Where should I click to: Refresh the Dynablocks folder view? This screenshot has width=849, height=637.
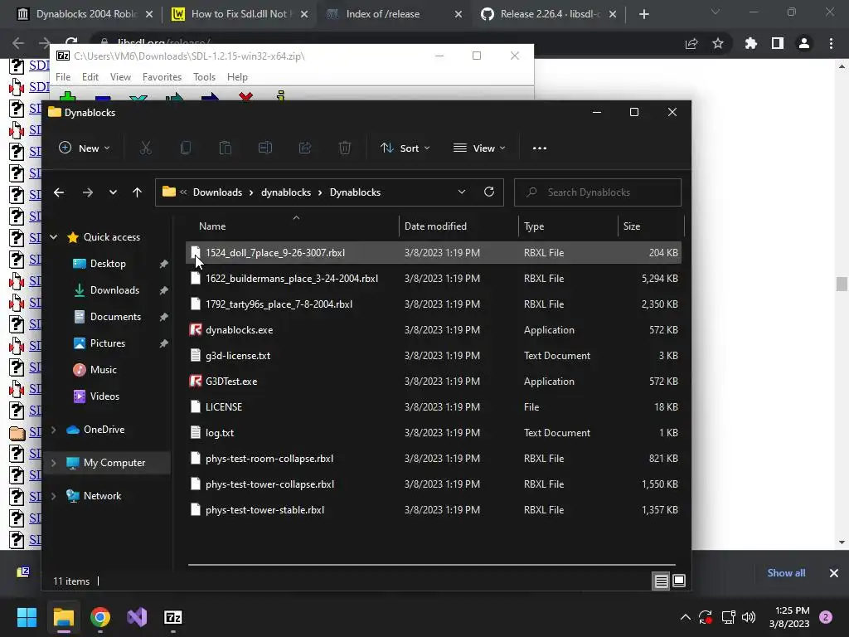489,192
